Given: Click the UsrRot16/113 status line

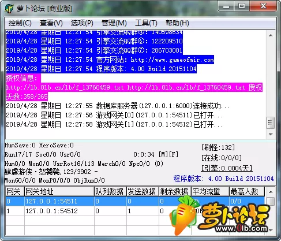Looking at the screenshot, I should 84,164.
